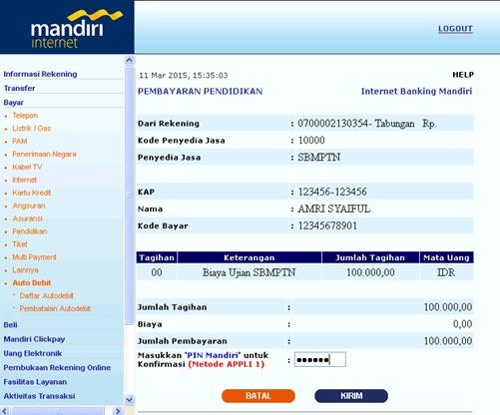Image resolution: width=500 pixels, height=415 pixels.
Task: Click the Keterangan column header
Action: (x=250, y=257)
